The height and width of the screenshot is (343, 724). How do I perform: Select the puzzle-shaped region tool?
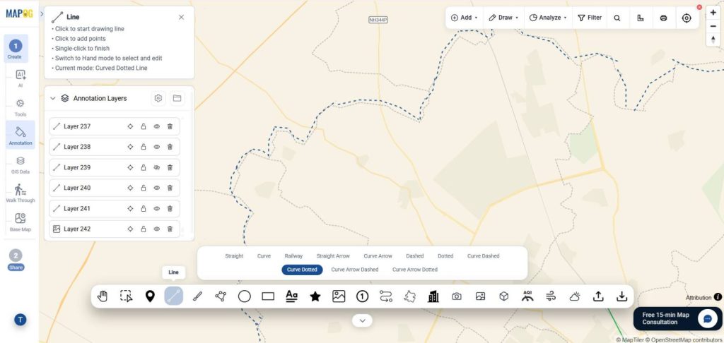coord(409,296)
